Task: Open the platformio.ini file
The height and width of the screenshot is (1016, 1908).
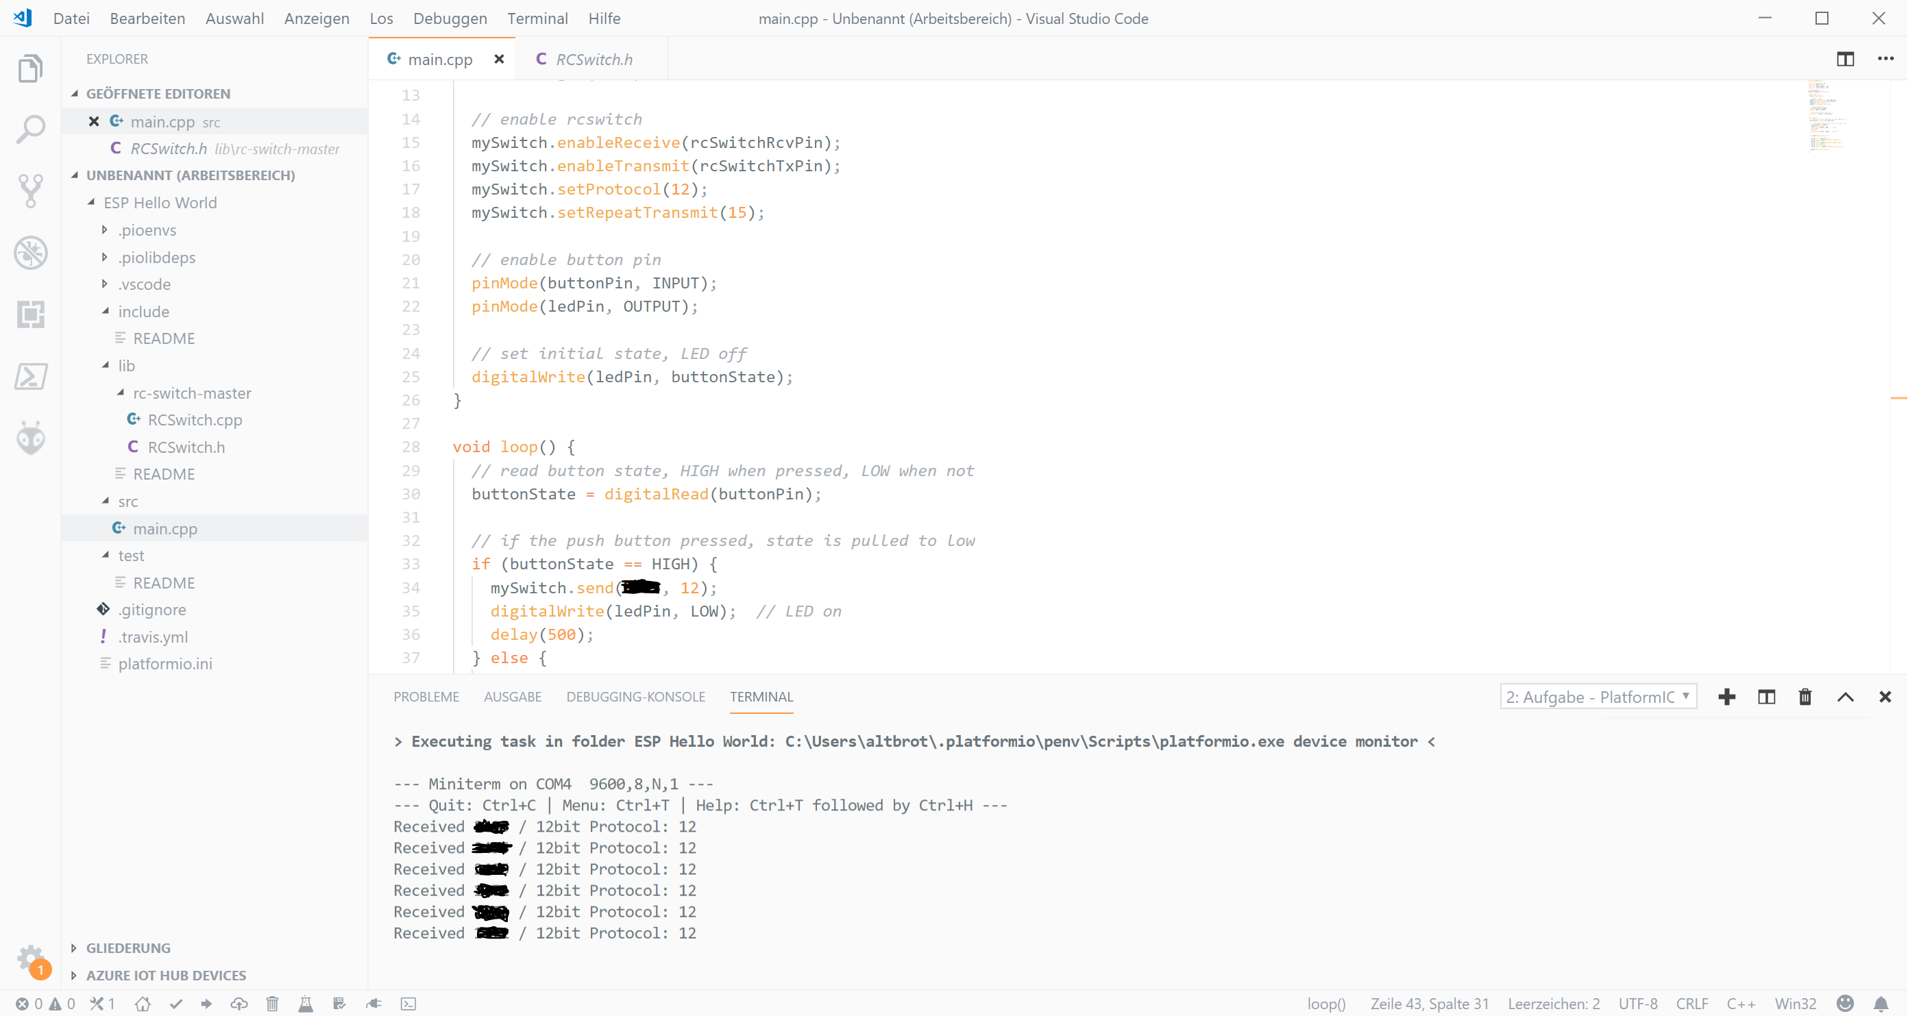Action: (165, 663)
